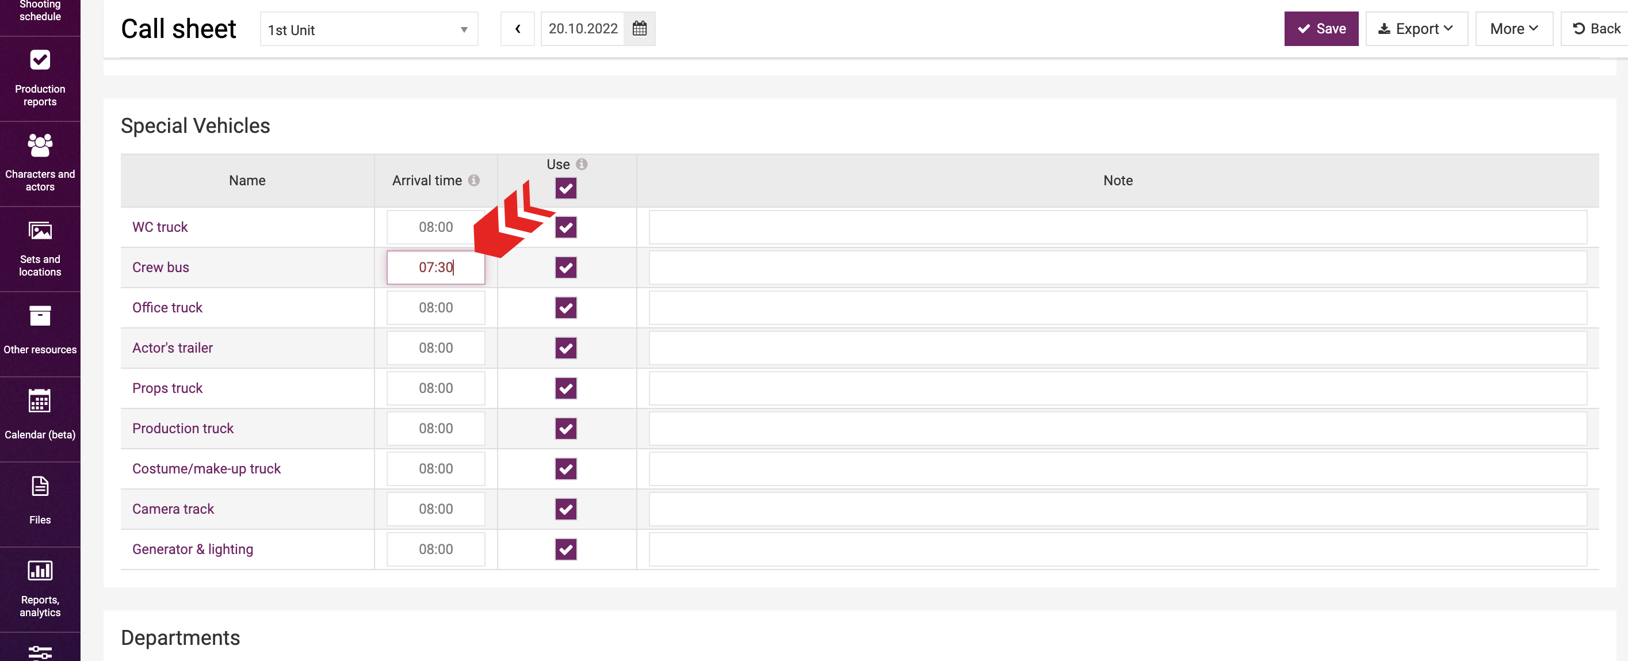
Task: Toggle the Use all header checkbox
Action: tap(565, 188)
